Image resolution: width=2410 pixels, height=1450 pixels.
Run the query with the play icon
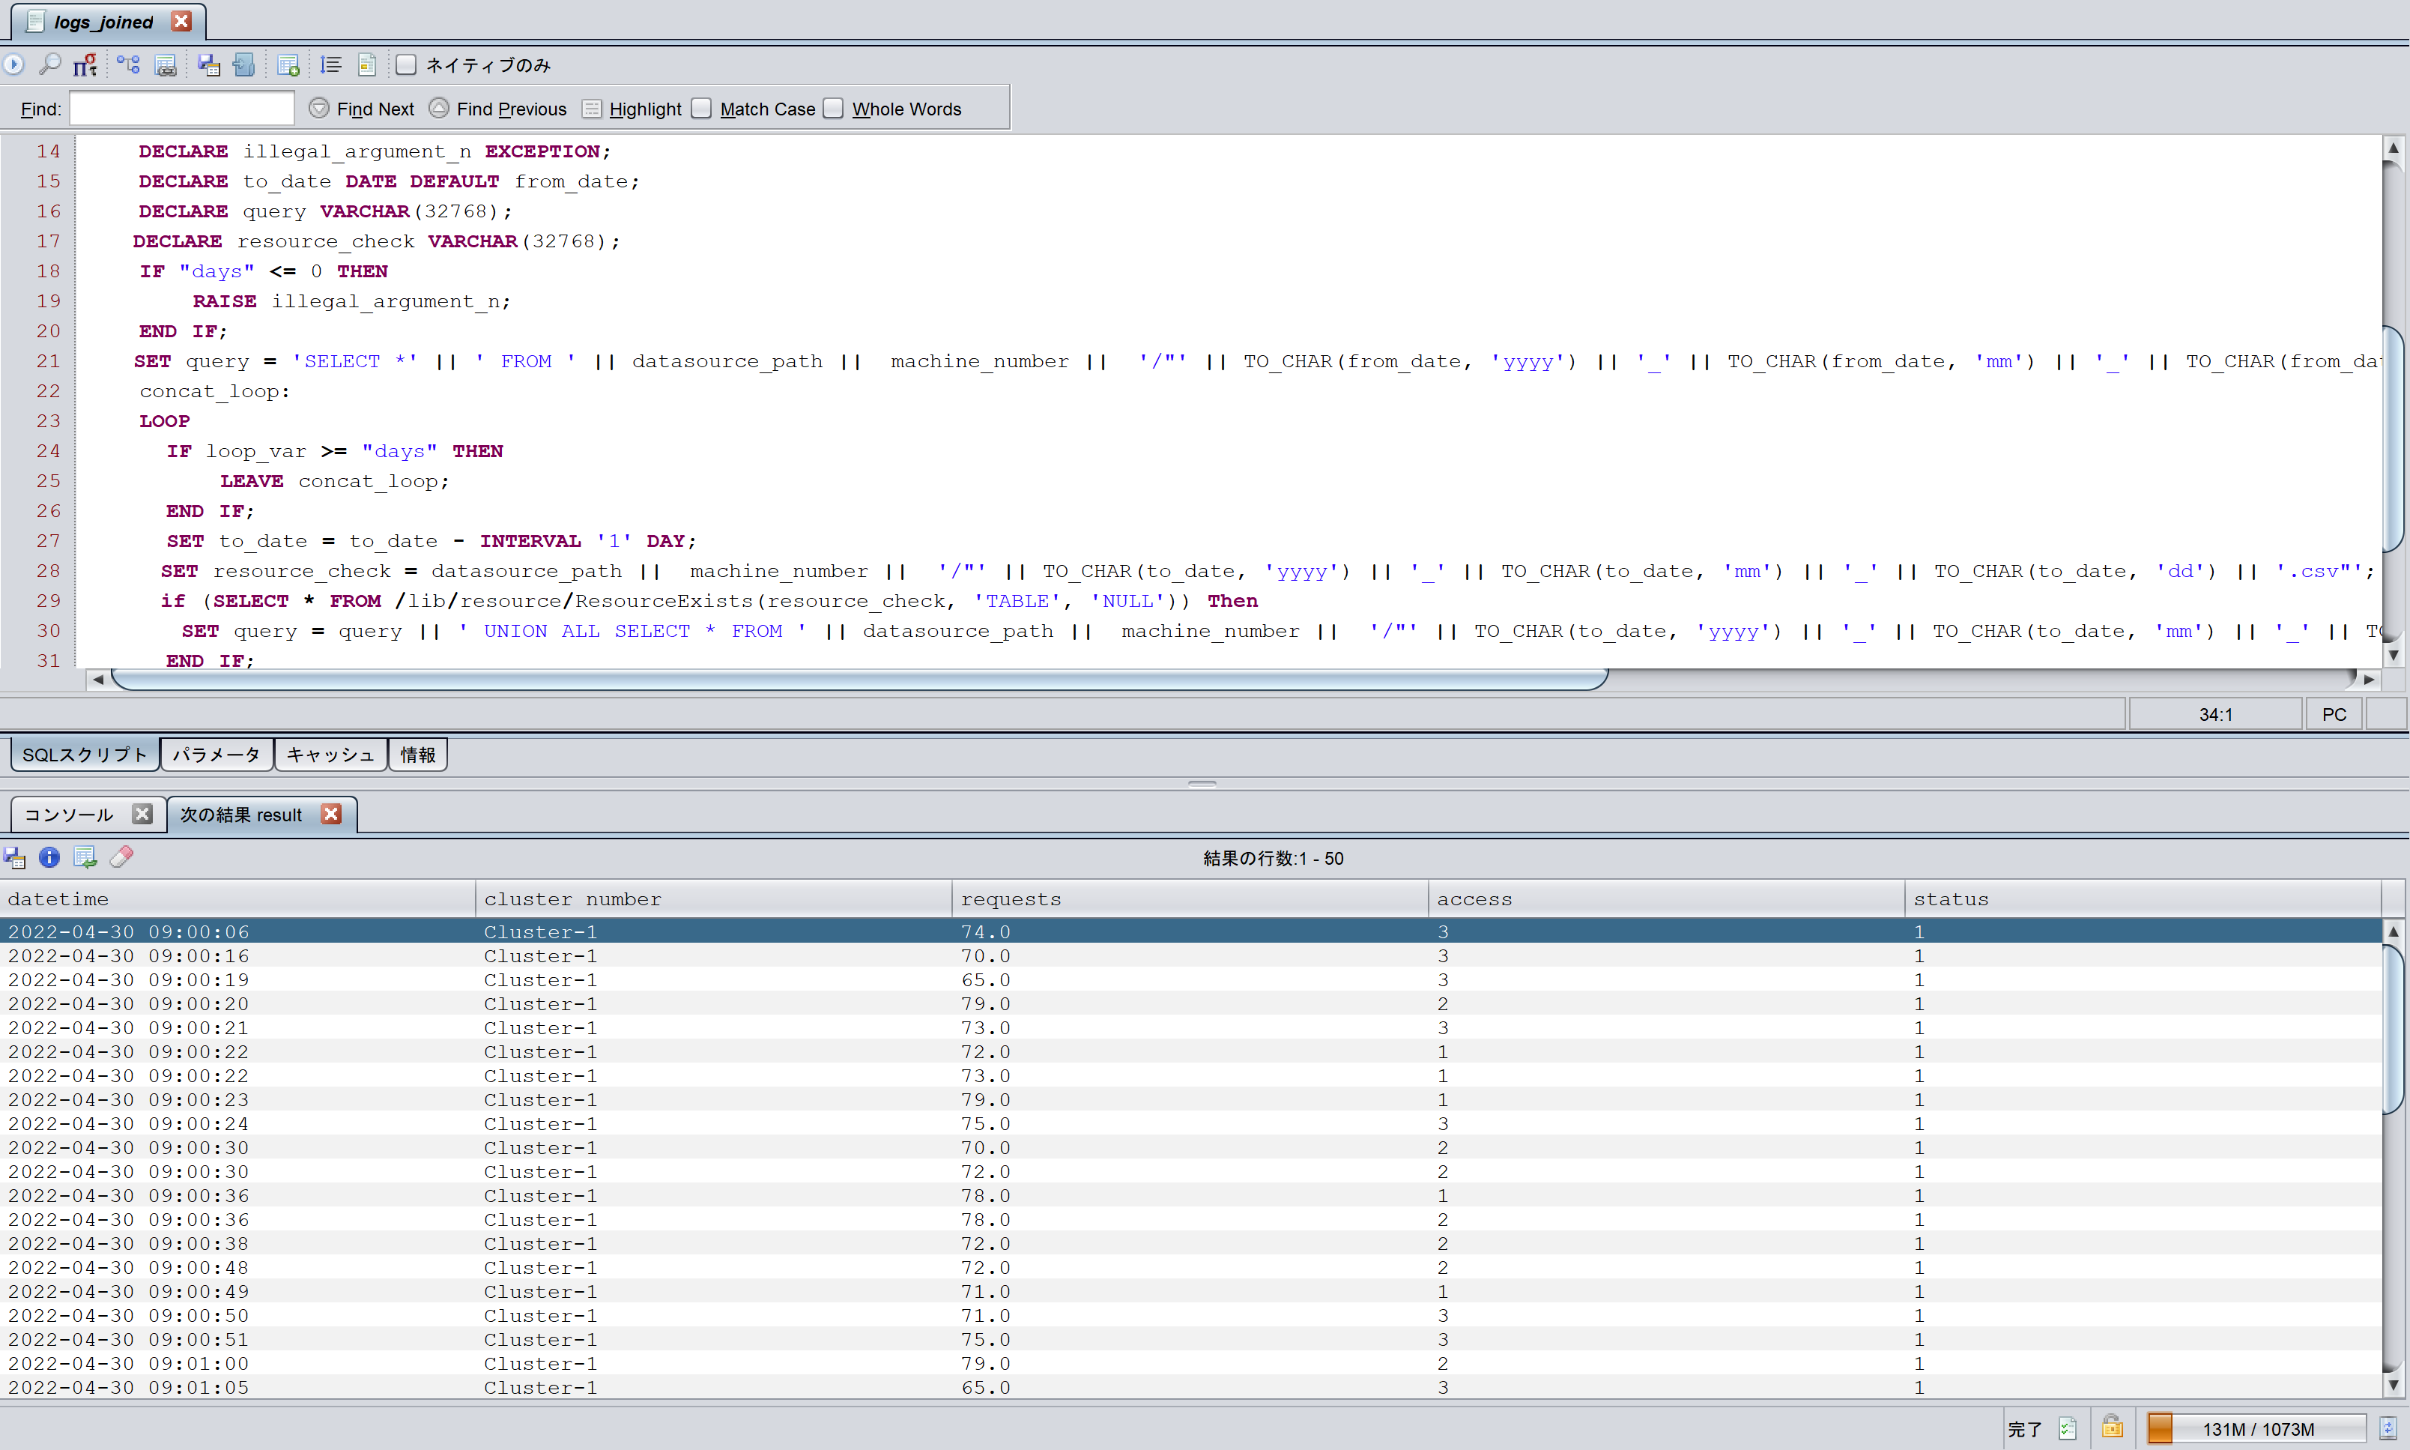click(x=13, y=64)
